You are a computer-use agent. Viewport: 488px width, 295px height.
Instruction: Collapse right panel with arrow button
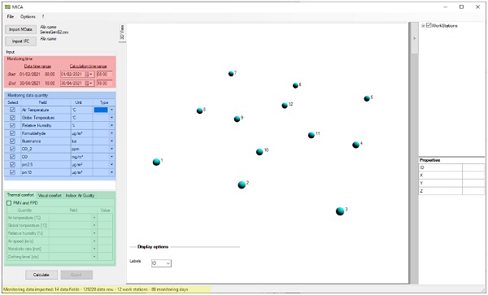(x=414, y=38)
